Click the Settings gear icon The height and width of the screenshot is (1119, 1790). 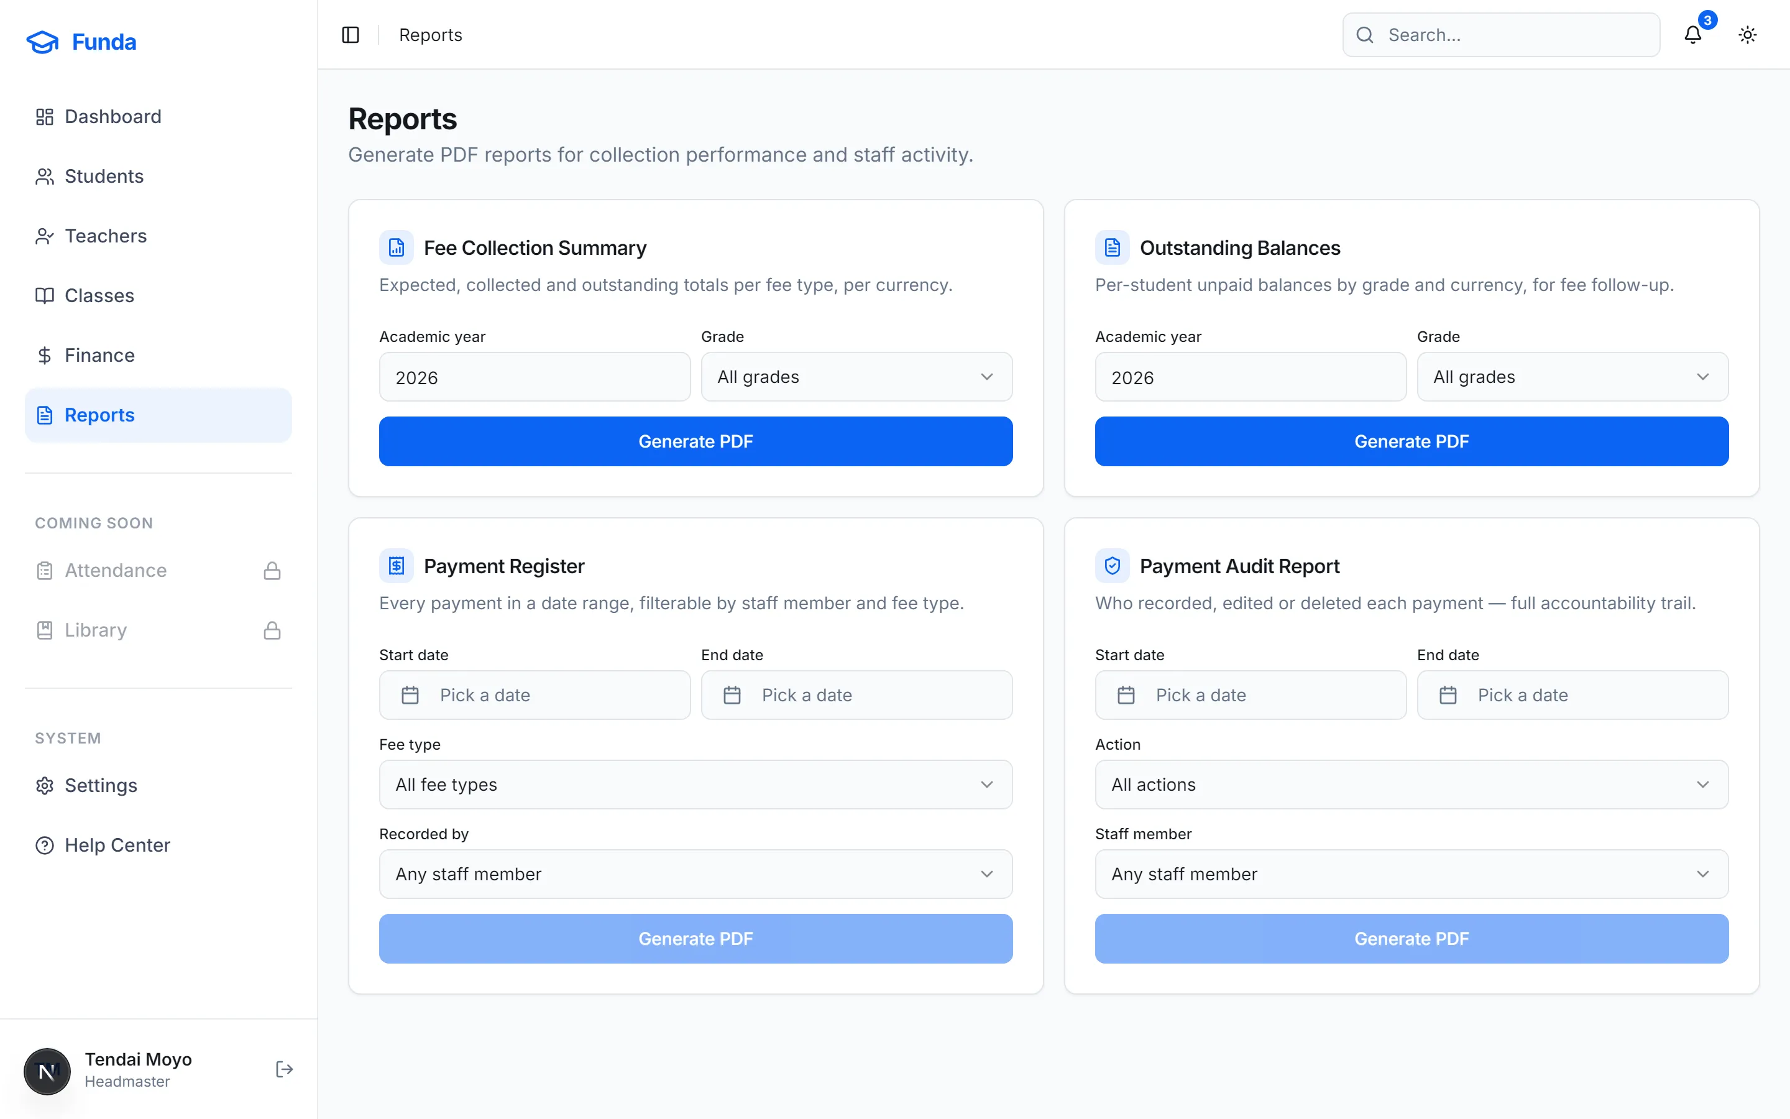pyautogui.click(x=44, y=785)
